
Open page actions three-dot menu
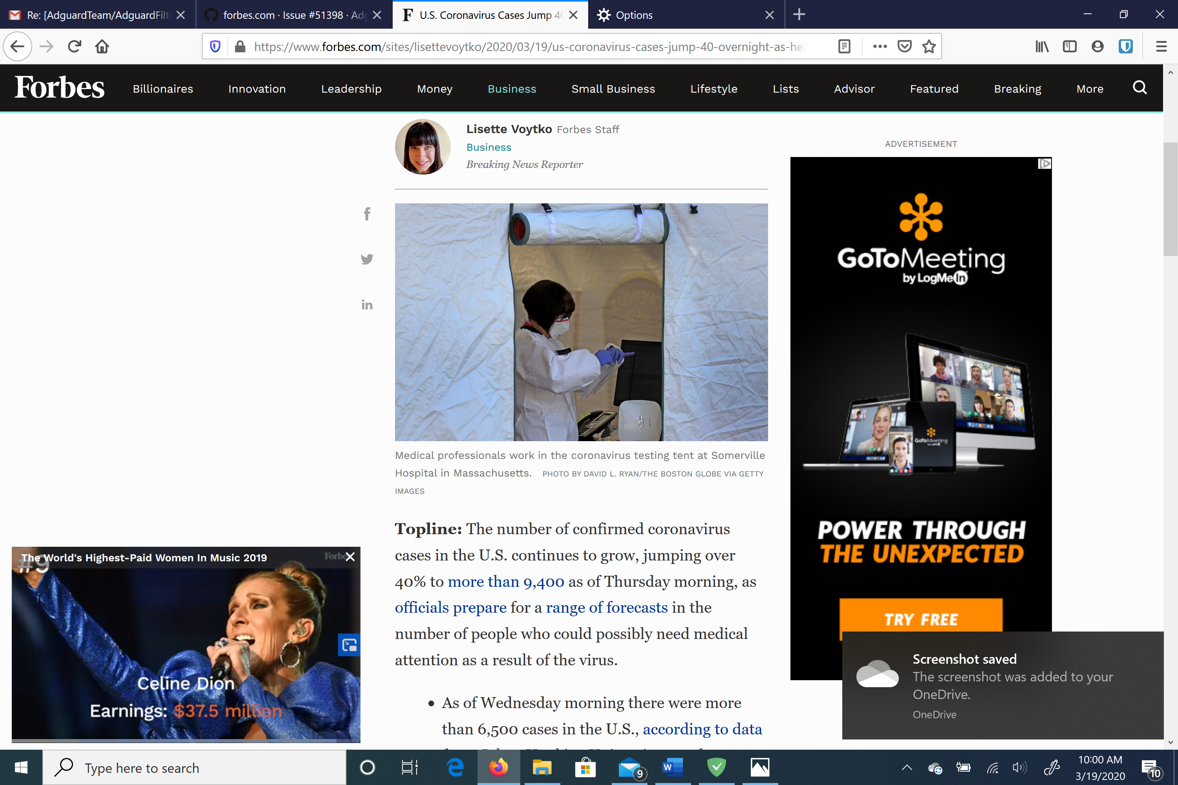point(880,47)
